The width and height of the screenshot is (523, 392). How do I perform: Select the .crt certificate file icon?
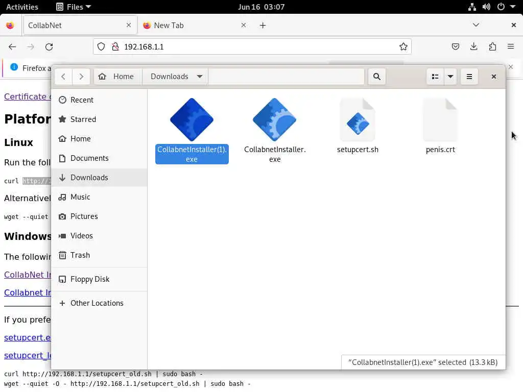(440, 120)
